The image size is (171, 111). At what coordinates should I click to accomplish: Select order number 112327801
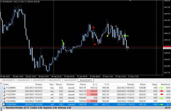coord(11,94)
